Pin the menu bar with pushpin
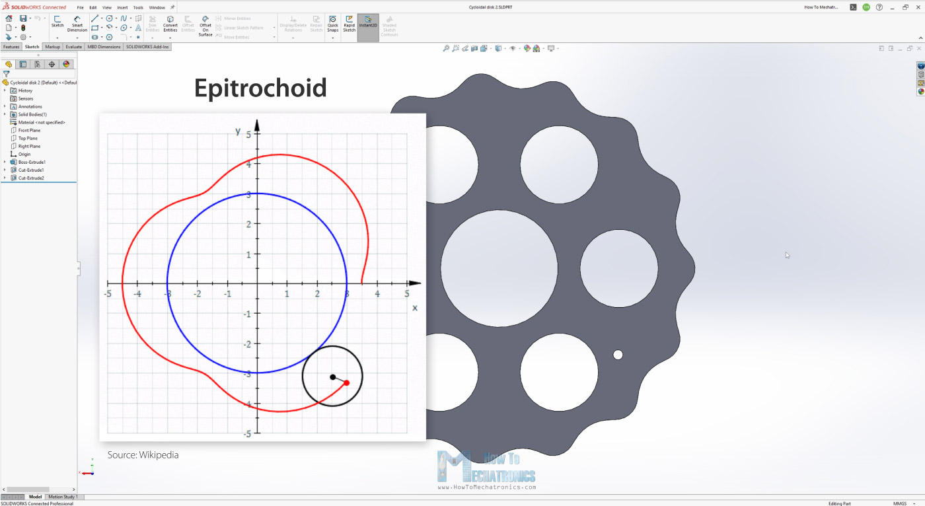 (x=172, y=7)
